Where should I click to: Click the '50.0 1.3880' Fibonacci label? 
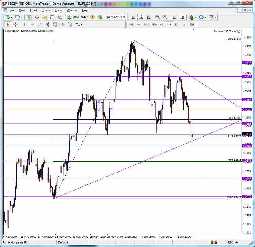235,118
